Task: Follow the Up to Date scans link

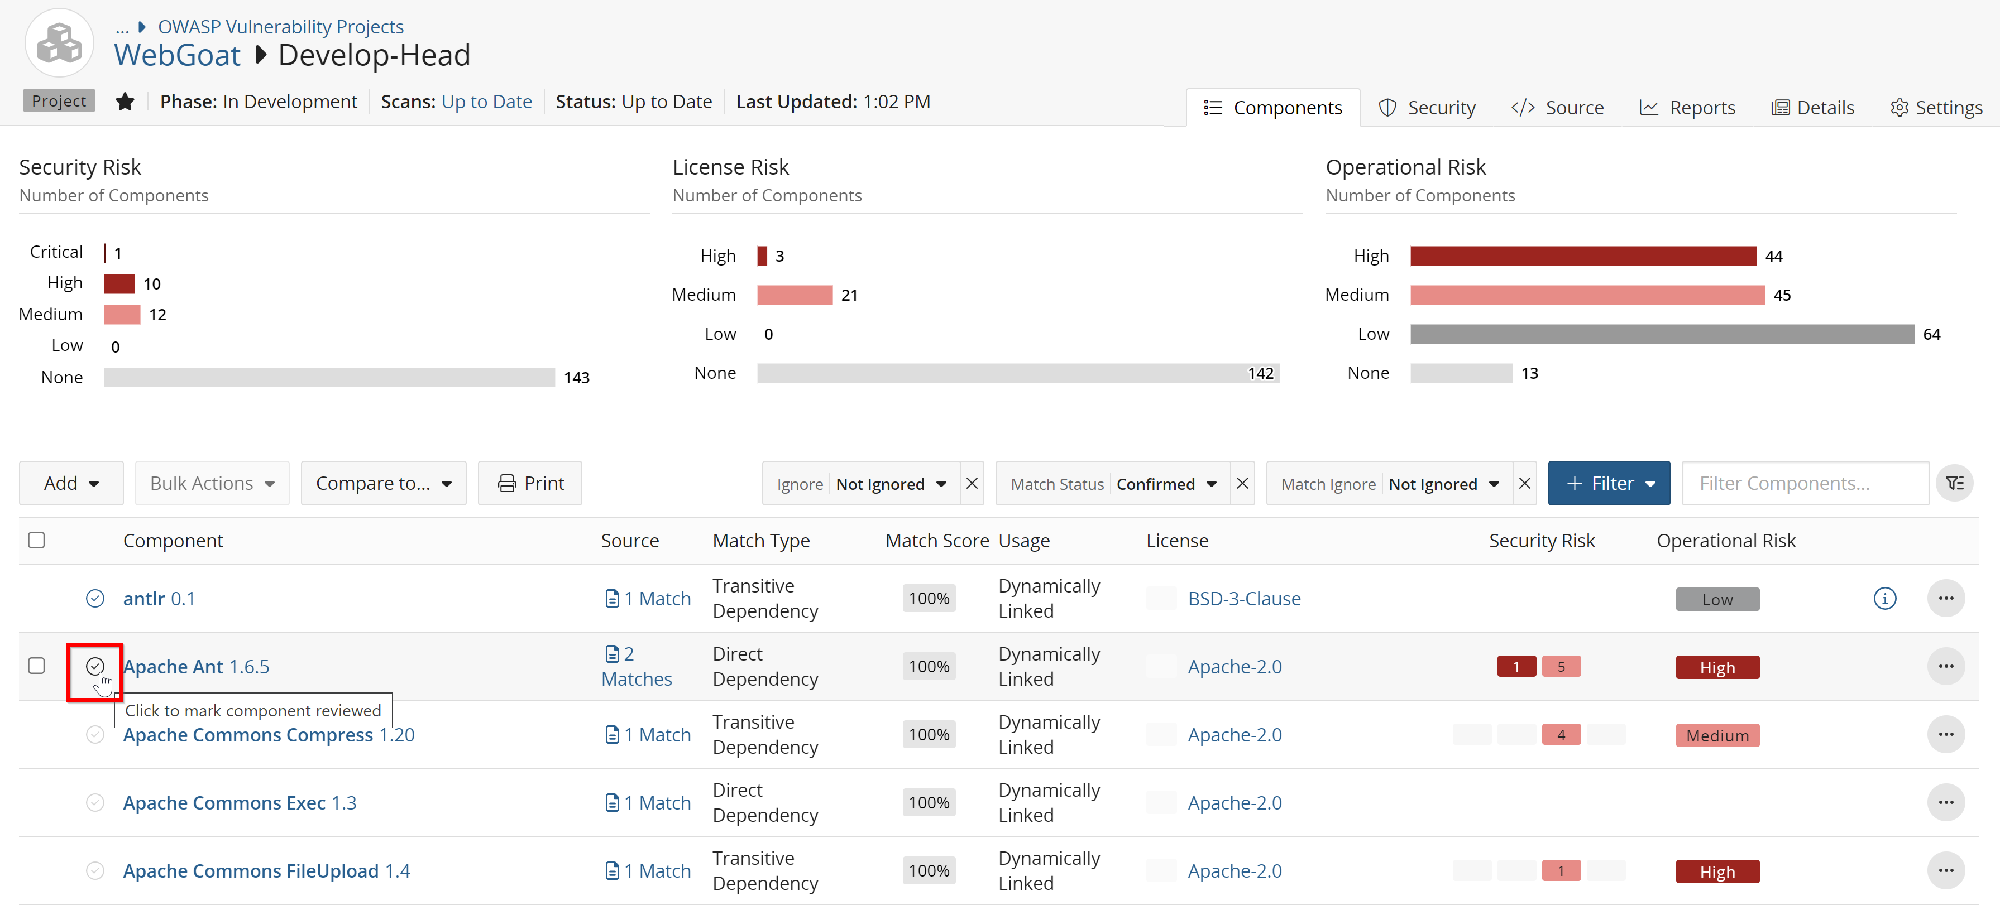Action: click(x=487, y=102)
